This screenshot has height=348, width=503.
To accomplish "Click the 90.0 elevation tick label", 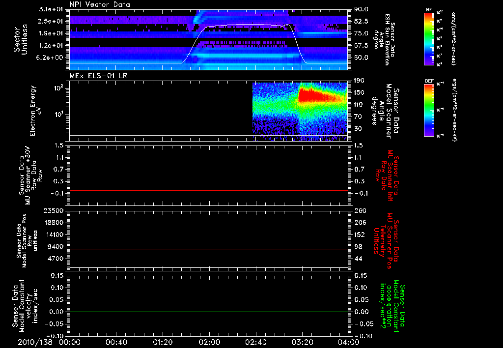I will click(x=361, y=9).
